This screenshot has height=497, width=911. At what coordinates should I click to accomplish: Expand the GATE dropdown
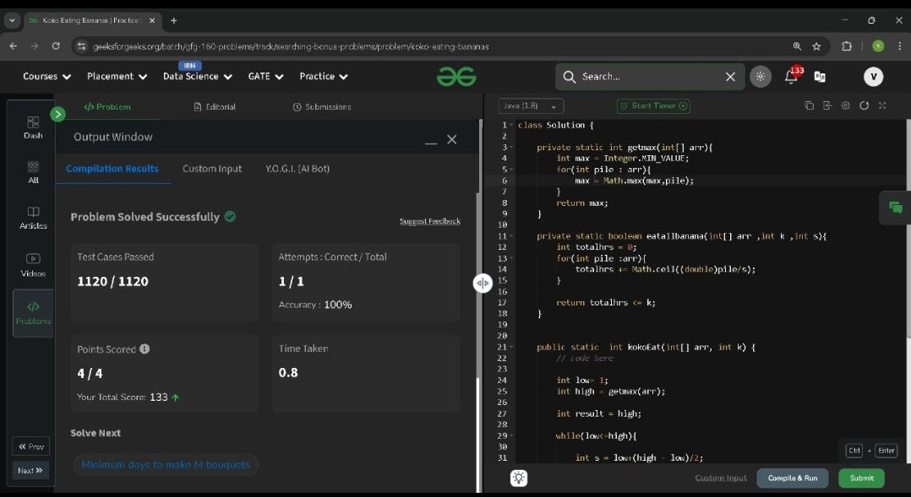point(265,77)
